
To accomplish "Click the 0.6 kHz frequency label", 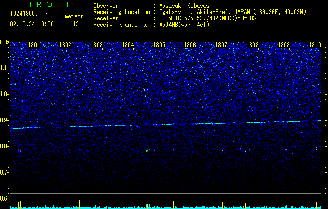I will tap(4, 199).
